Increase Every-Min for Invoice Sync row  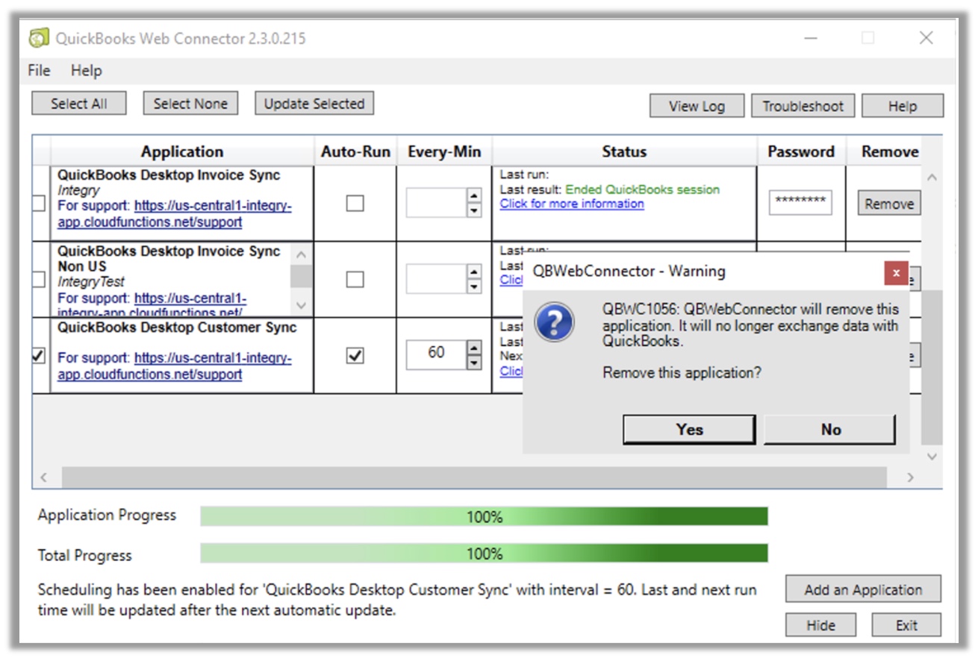point(473,195)
